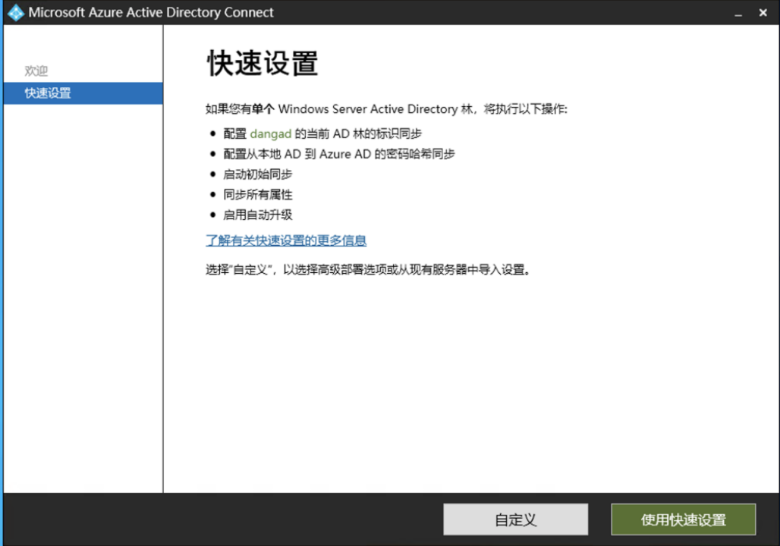Go to the 欢迎 step in sidebar

[36, 71]
